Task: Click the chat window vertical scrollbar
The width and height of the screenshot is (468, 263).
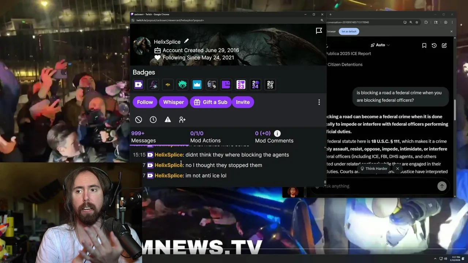Action: coord(455,110)
